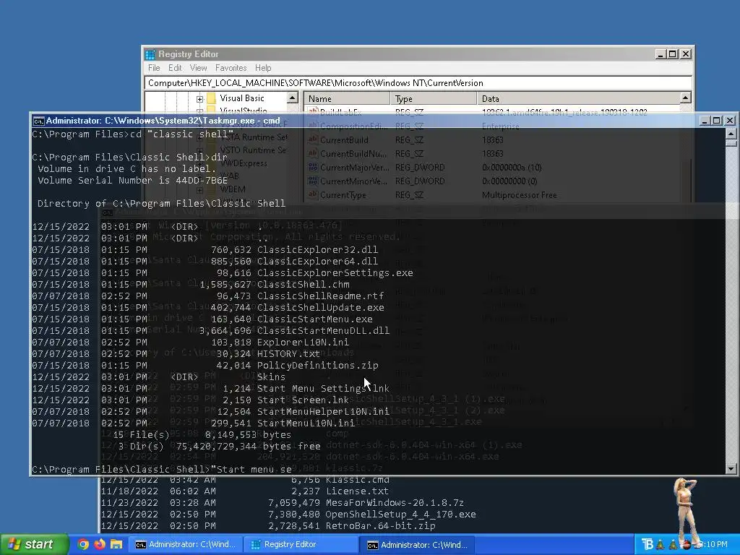
Task: Click StartMenuHelperL10N.ini in cmd output
Action: click(x=323, y=411)
